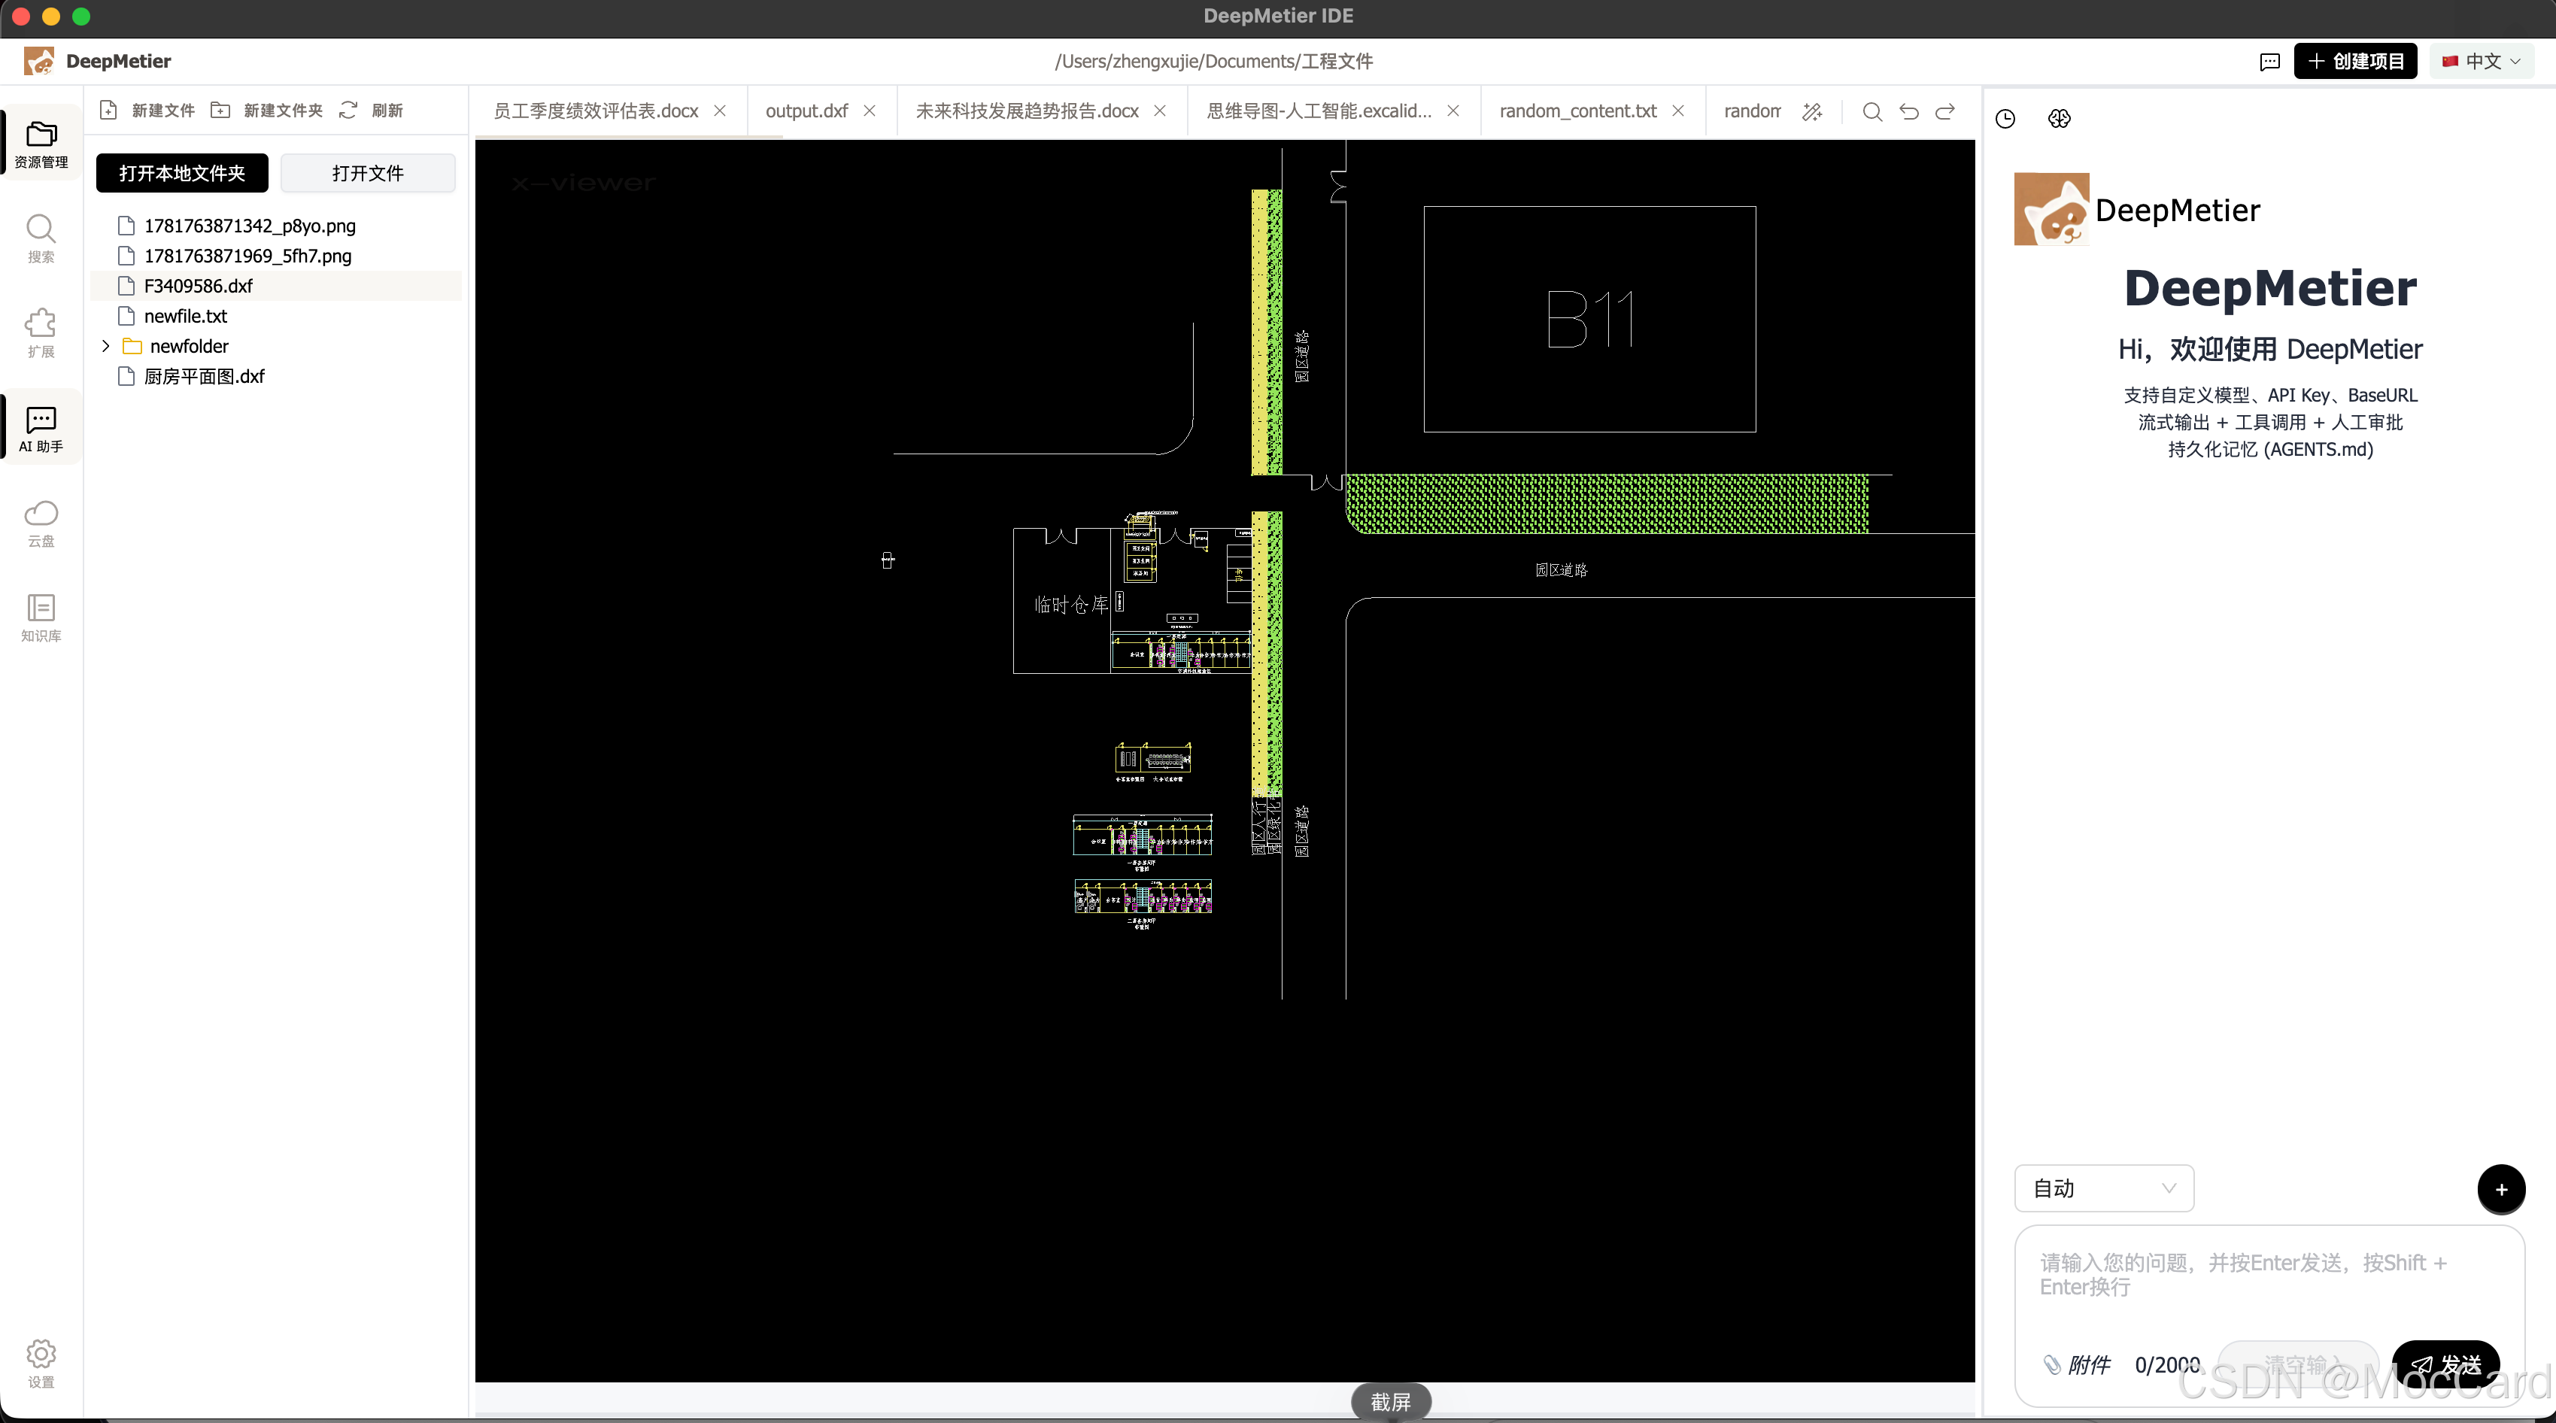Click the plus new chat button

[x=2500, y=1189]
